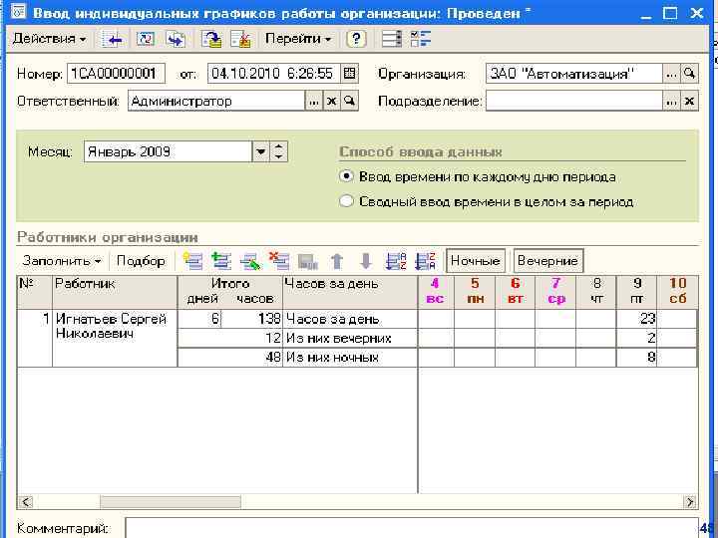Click the blue left-arrow icon in top toolbar

(x=113, y=39)
